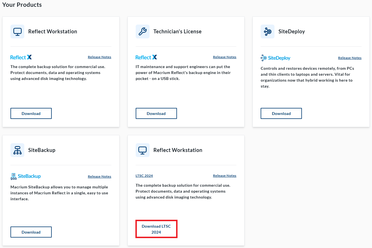Click the SiteDeploy card title
372x248 pixels.
pyautogui.click(x=292, y=31)
